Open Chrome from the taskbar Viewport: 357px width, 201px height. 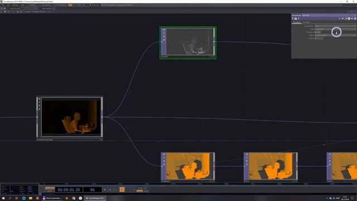74,198
